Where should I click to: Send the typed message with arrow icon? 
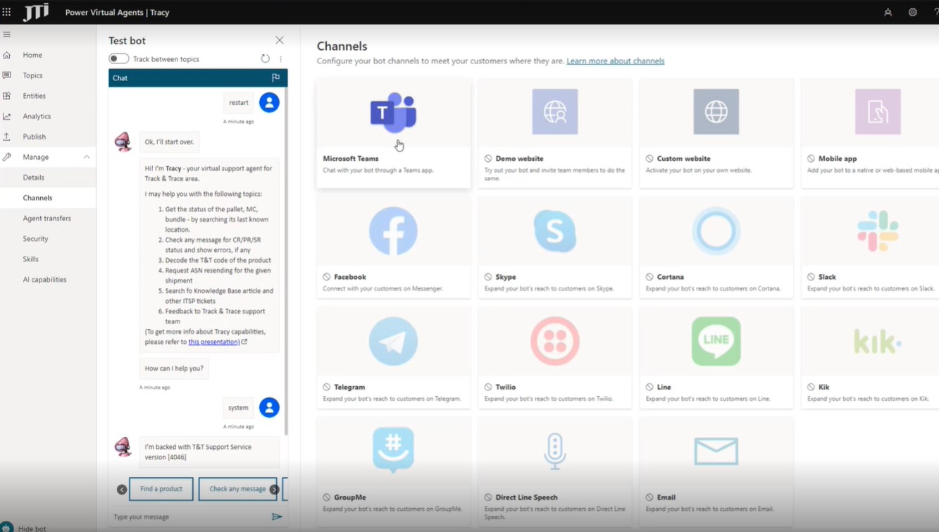point(277,516)
